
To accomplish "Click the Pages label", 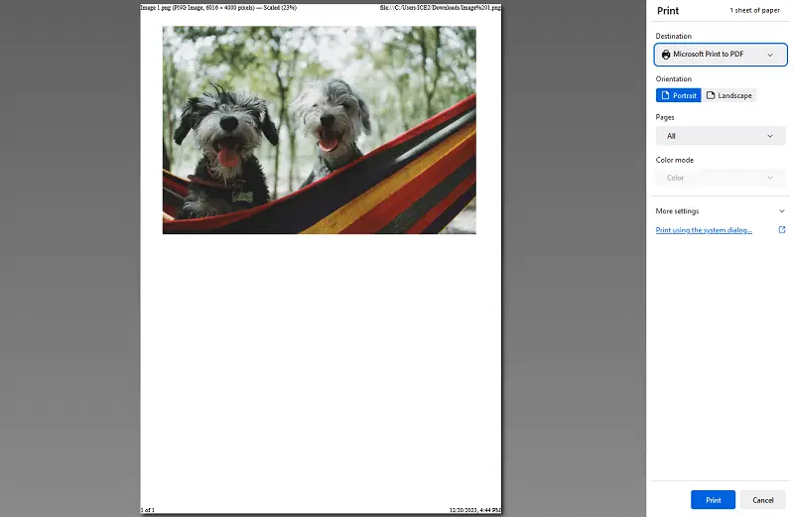I will tap(665, 117).
